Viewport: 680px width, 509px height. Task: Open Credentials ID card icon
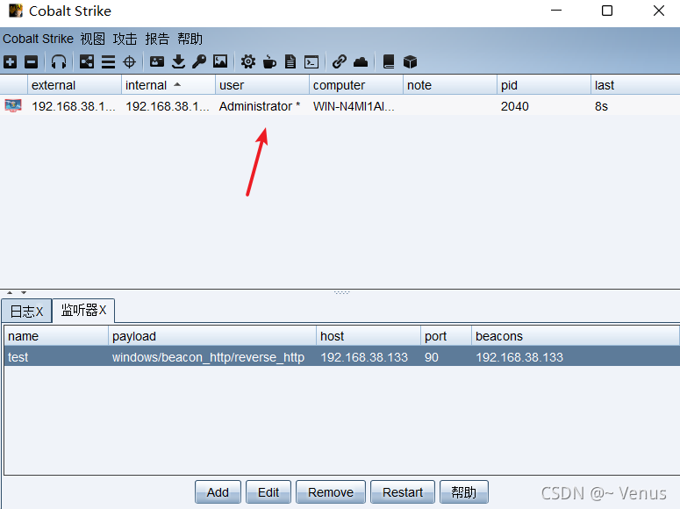click(x=157, y=62)
